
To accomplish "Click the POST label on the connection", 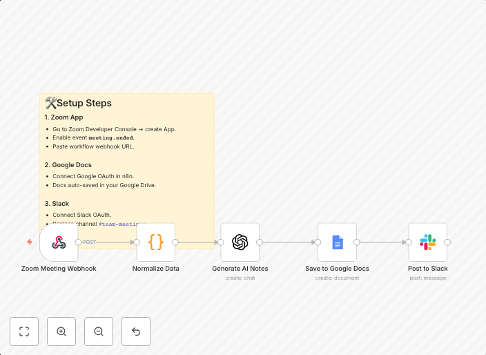I will [x=90, y=242].
